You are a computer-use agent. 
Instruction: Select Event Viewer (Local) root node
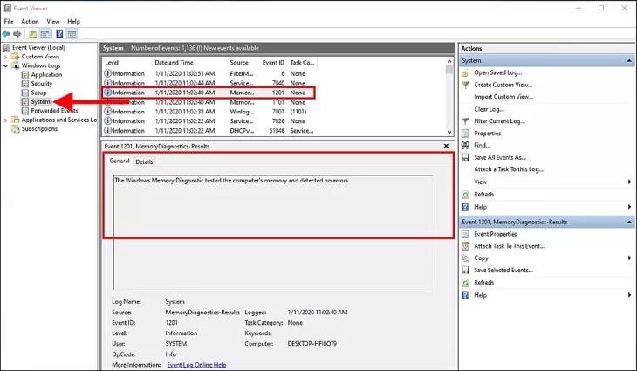[x=38, y=47]
